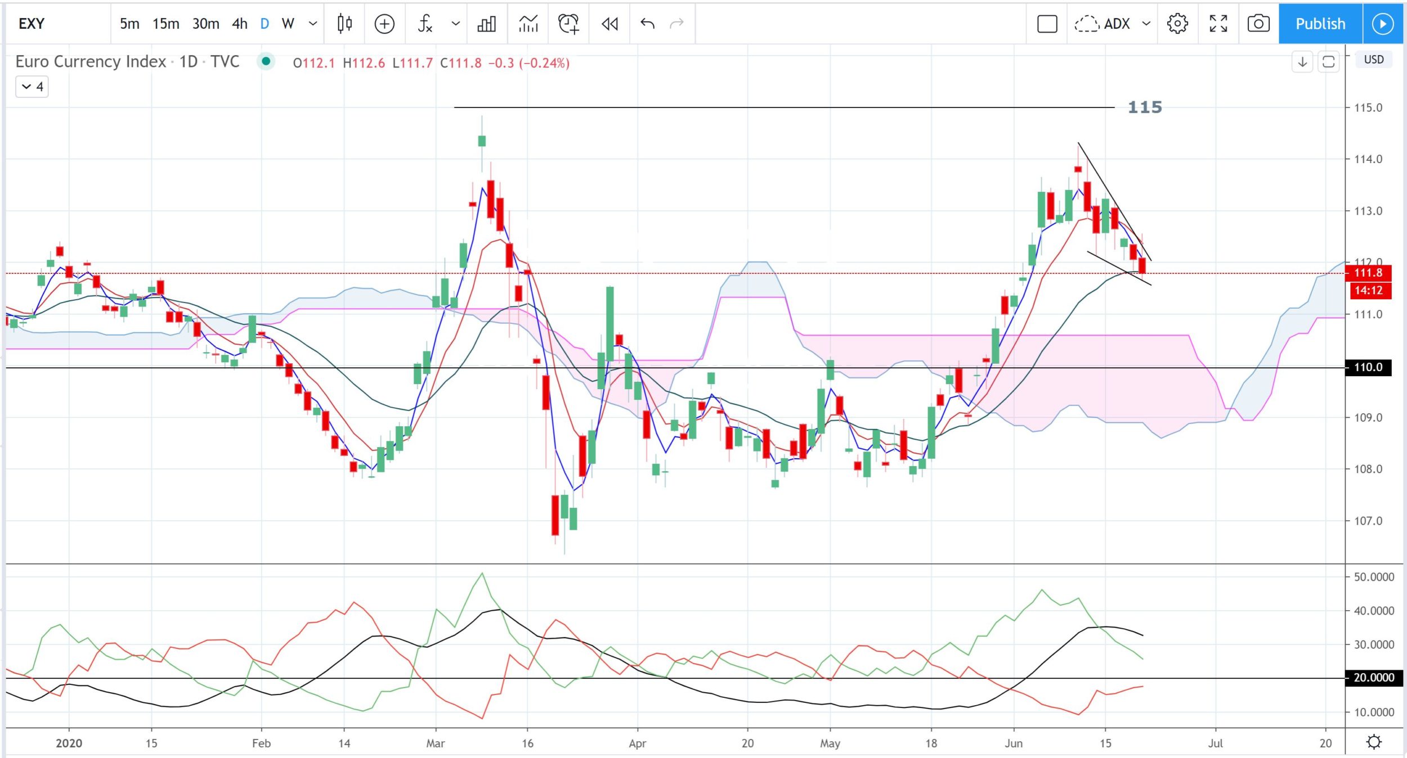This screenshot has height=758, width=1407.
Task: Click the 111.8 current price label
Action: [x=1368, y=273]
